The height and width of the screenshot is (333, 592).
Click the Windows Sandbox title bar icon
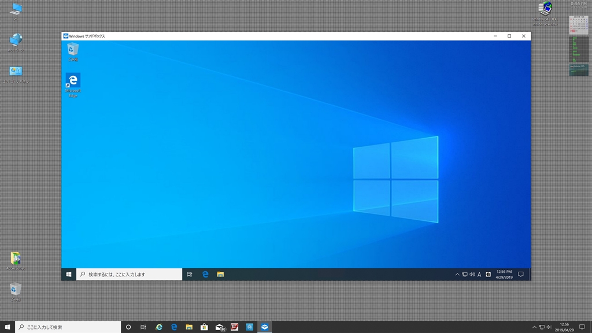[x=66, y=36]
